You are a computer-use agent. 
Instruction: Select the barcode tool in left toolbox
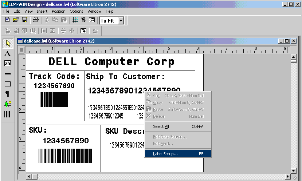[8, 114]
